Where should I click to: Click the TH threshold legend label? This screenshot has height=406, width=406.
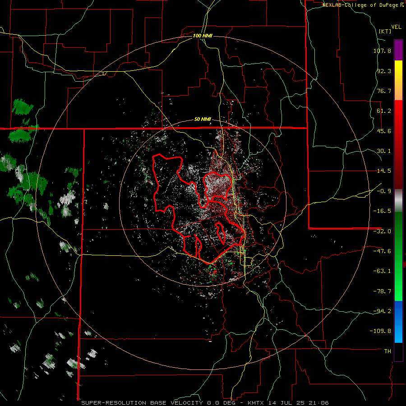pyautogui.click(x=388, y=351)
